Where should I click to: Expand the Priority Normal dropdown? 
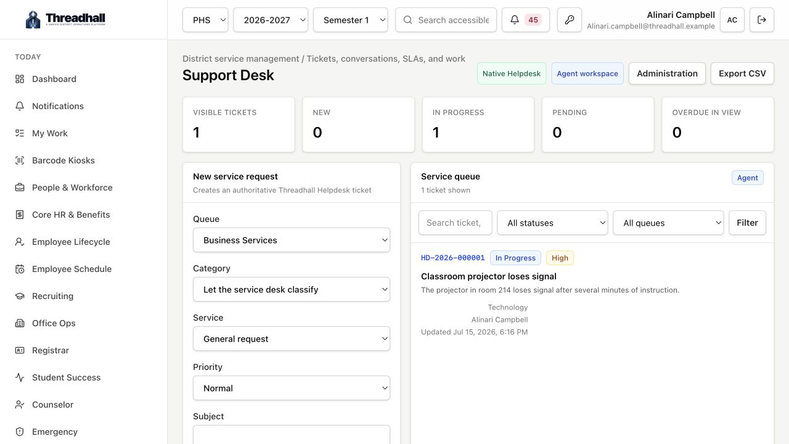(x=292, y=388)
